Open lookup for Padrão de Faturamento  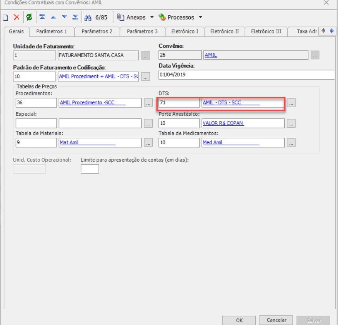click(x=145, y=77)
